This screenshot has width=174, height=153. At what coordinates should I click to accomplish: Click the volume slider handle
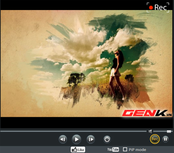(169, 131)
